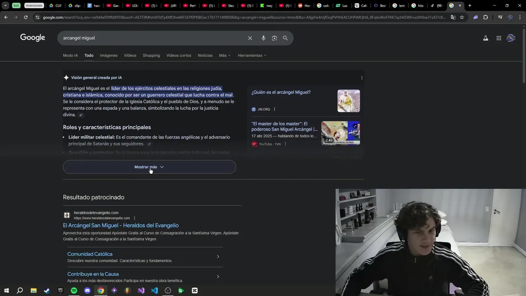
Task: Click 'Líder militar celestial:' bullet text
Action: (91, 137)
